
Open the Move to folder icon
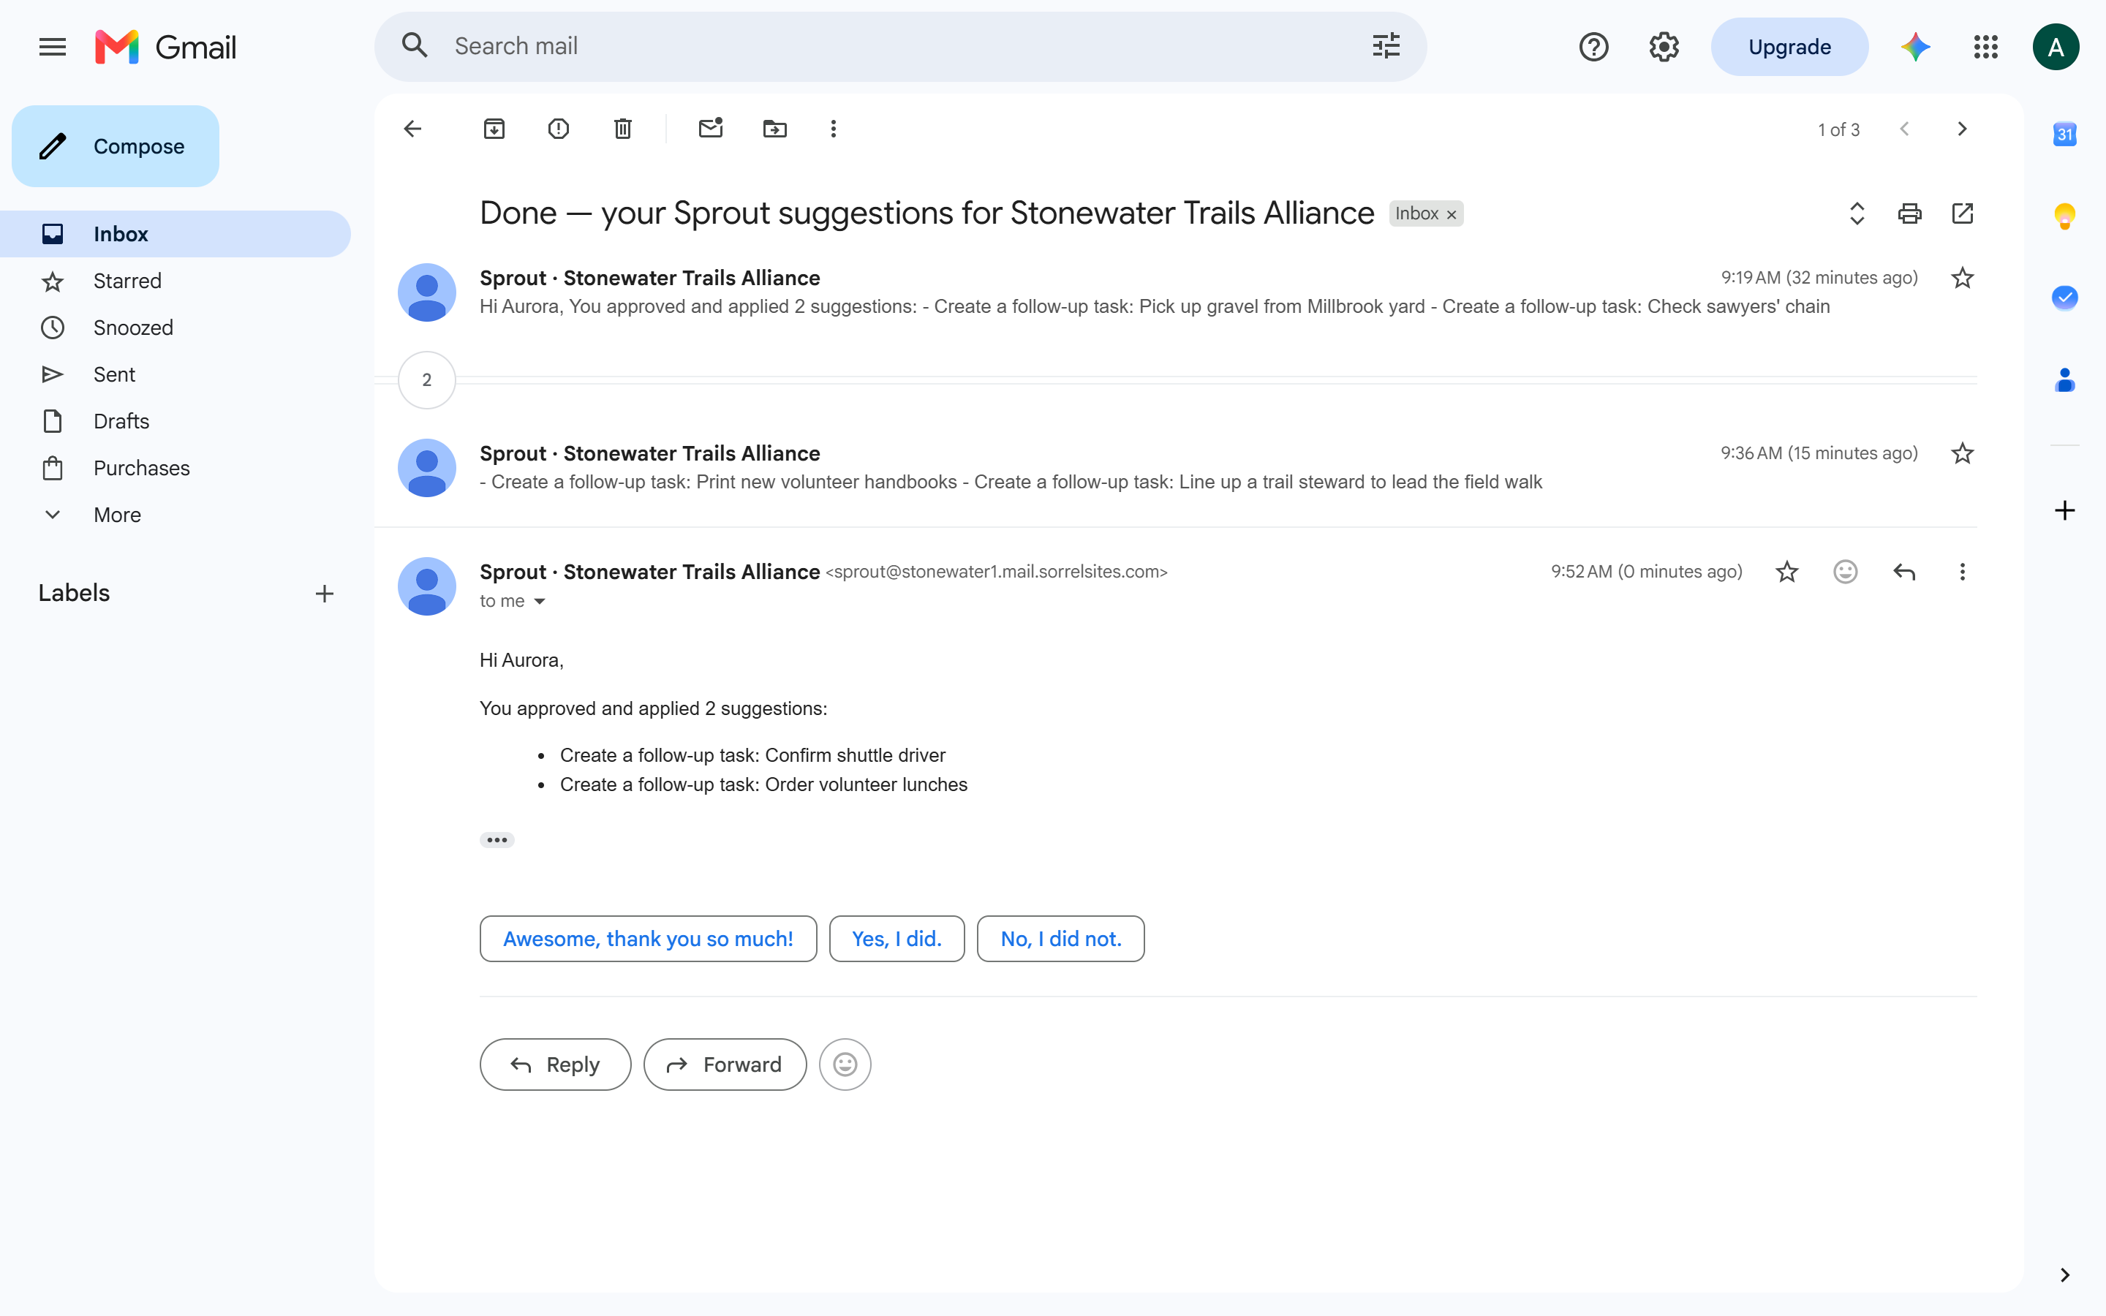click(x=774, y=129)
